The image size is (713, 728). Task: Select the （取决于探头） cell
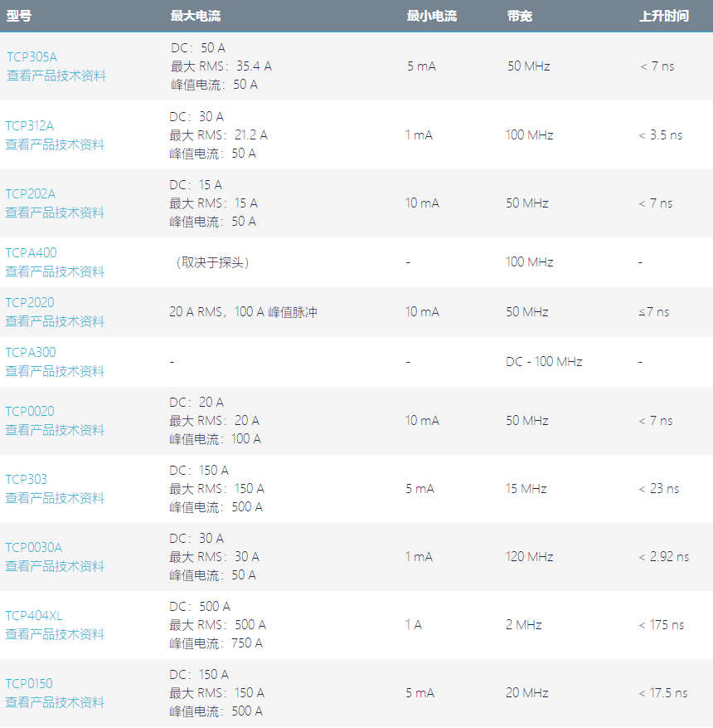212,263
